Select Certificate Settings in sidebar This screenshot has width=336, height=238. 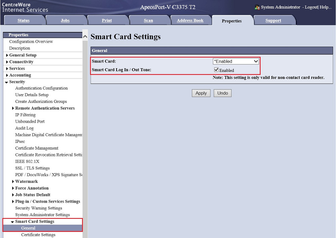point(38,235)
